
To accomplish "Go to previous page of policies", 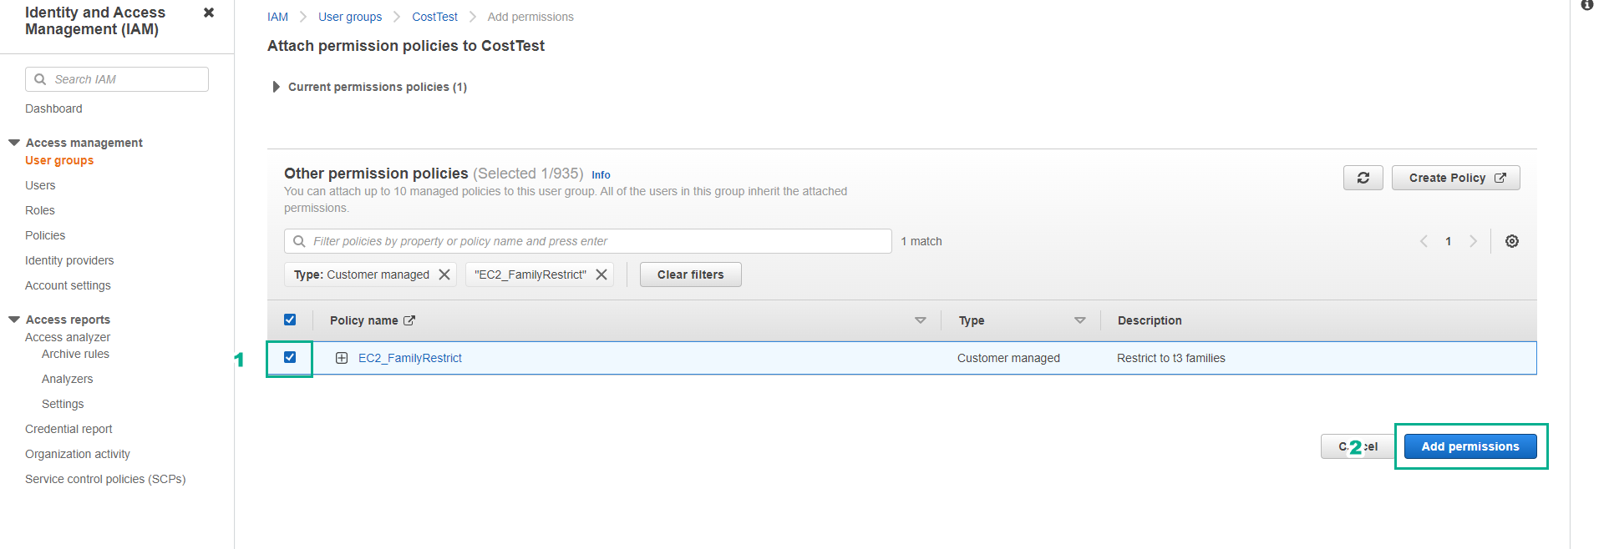I will point(1424,241).
